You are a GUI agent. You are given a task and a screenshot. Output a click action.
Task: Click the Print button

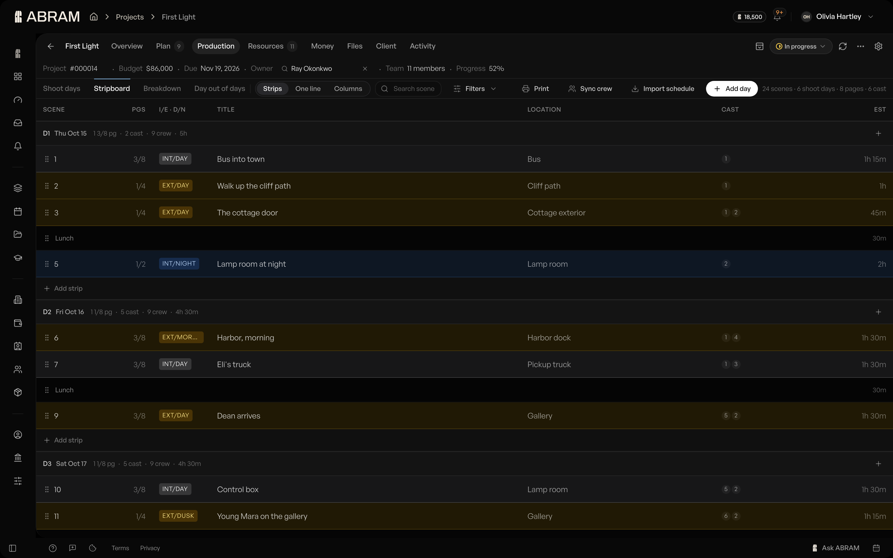point(536,88)
